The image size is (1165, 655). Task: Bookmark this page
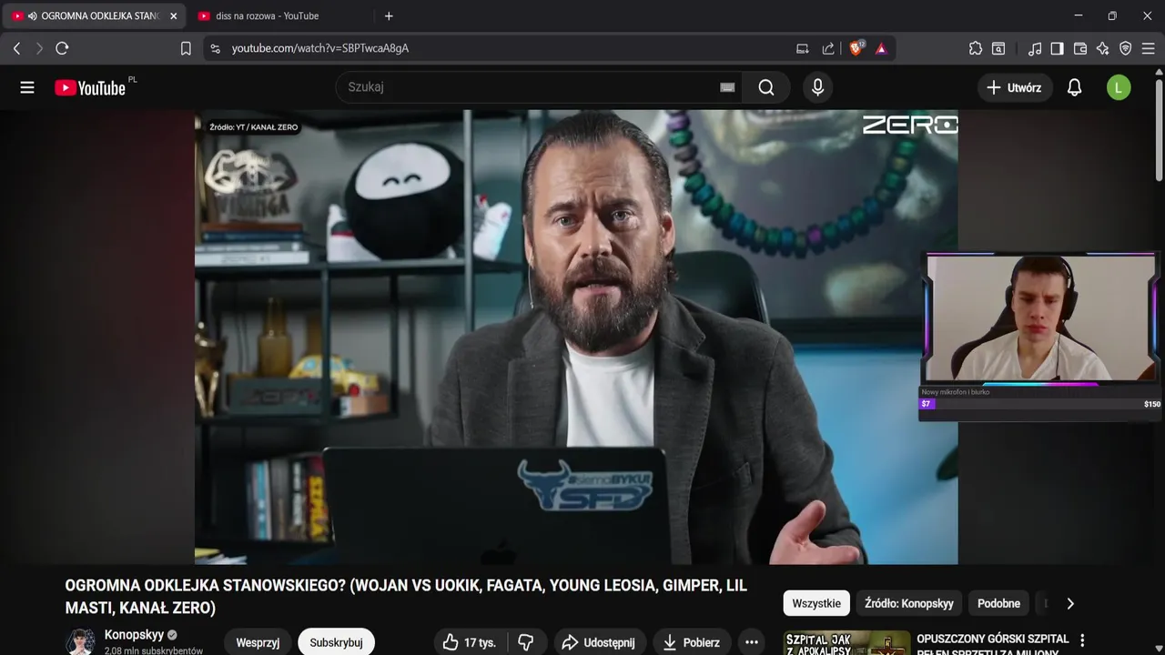[186, 48]
